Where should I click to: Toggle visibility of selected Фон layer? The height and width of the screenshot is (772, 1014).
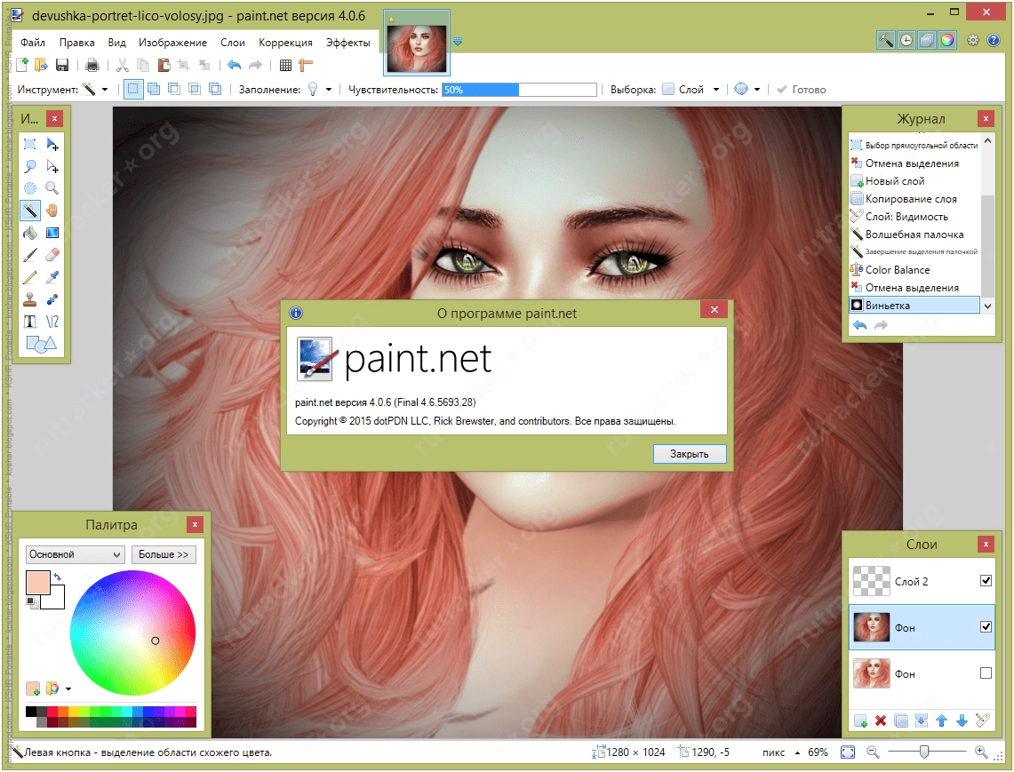pos(986,626)
